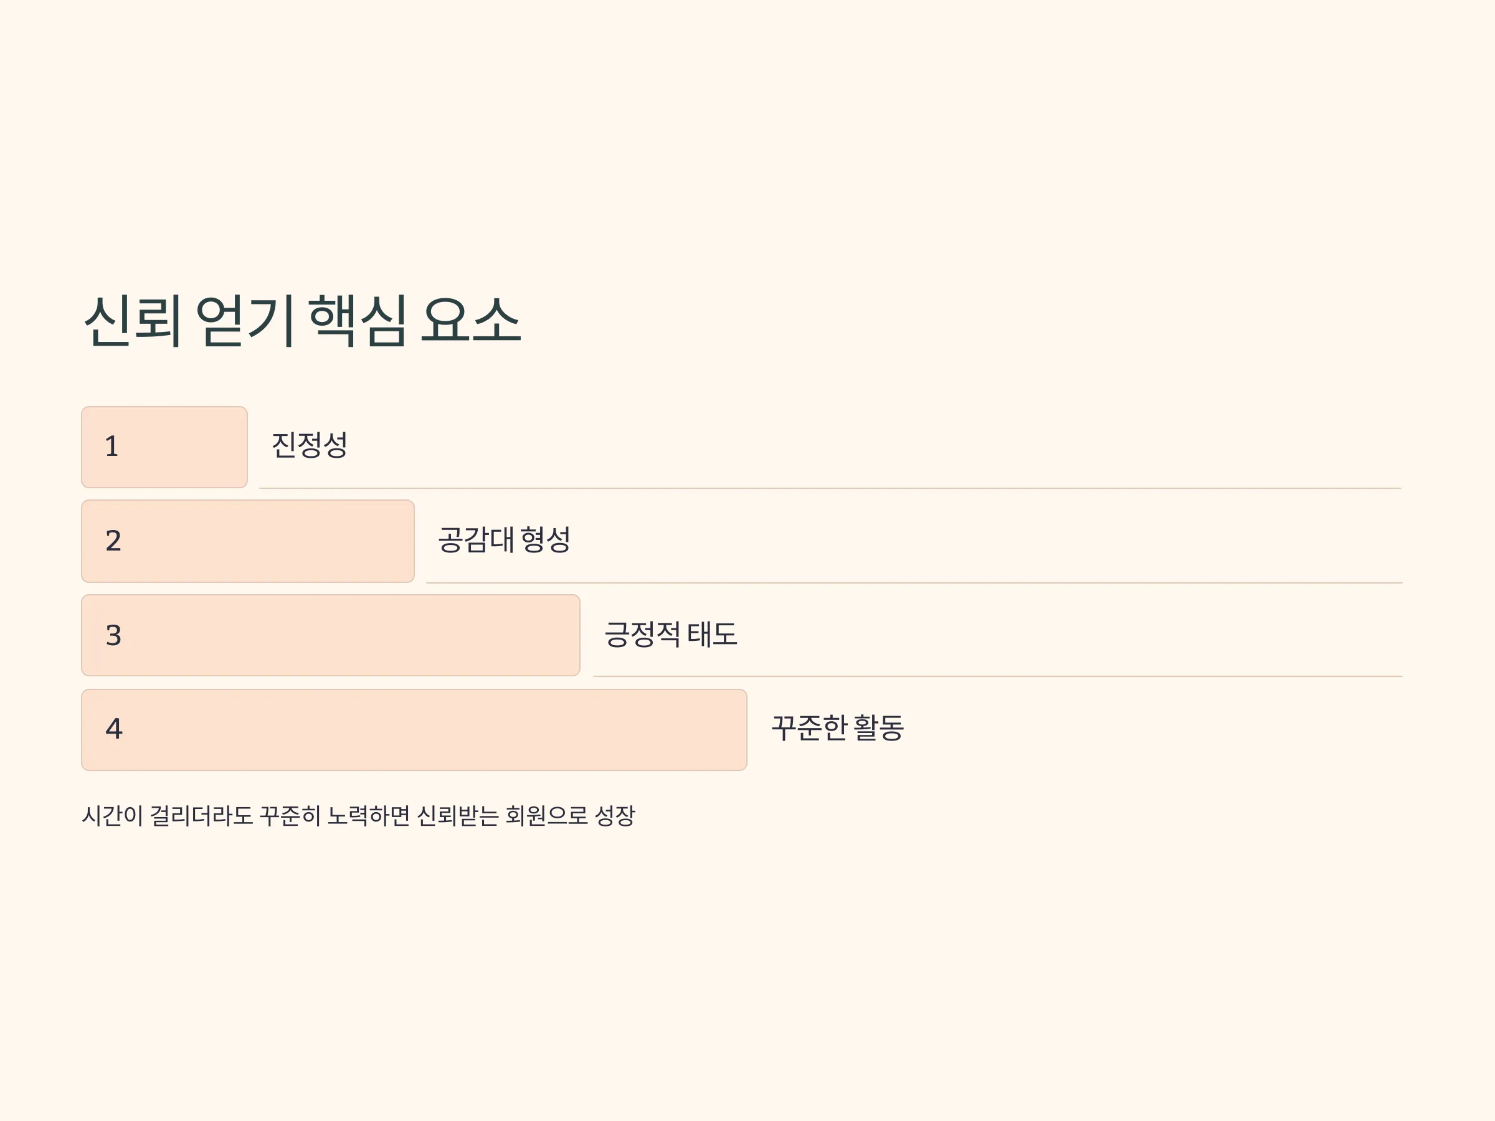The height and width of the screenshot is (1121, 1495).
Task: Select the footer sentence about 꾸준히 노력
Action: point(358,816)
